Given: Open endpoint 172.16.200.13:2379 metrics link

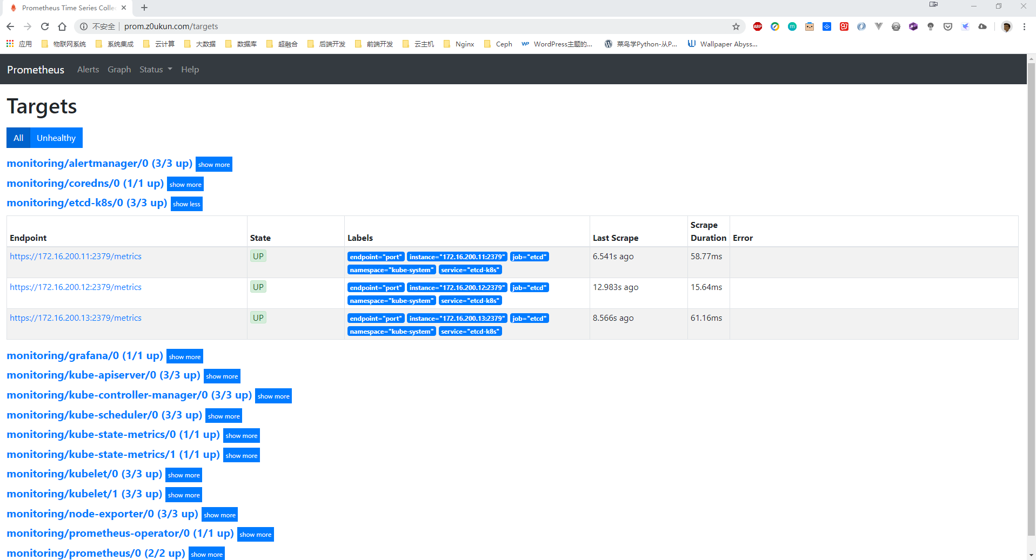Looking at the screenshot, I should 76,318.
